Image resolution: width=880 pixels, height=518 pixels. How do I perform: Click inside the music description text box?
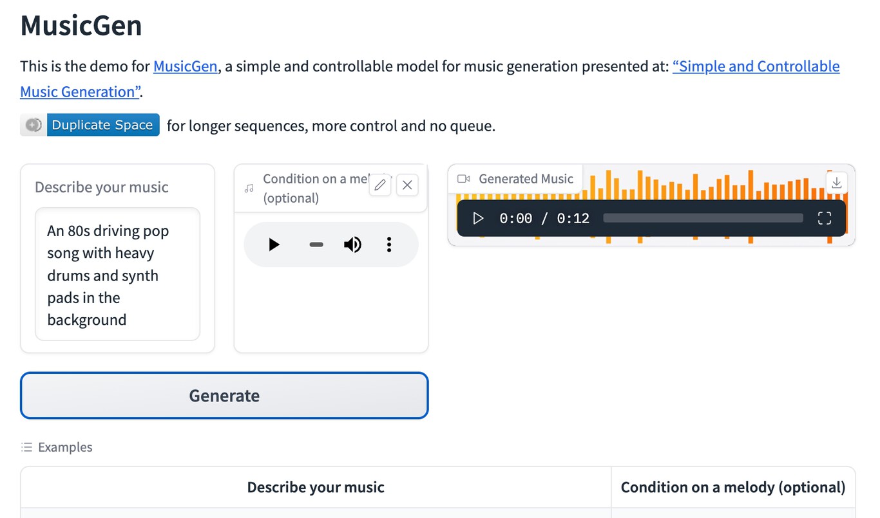[117, 275]
